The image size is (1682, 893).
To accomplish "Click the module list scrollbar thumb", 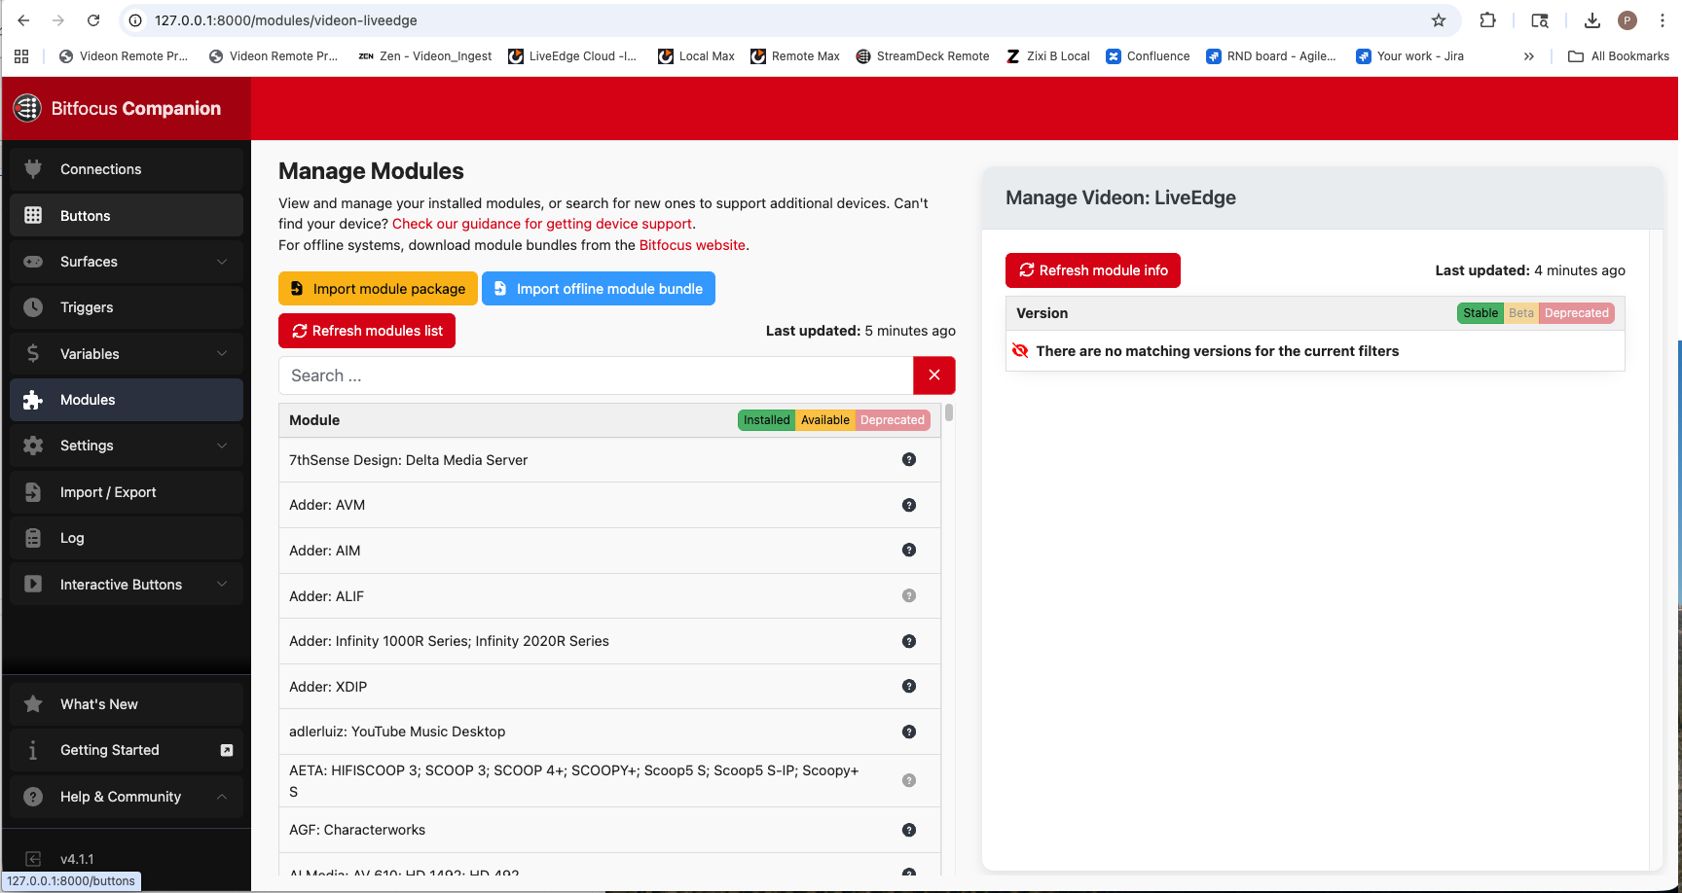I will 949,412.
